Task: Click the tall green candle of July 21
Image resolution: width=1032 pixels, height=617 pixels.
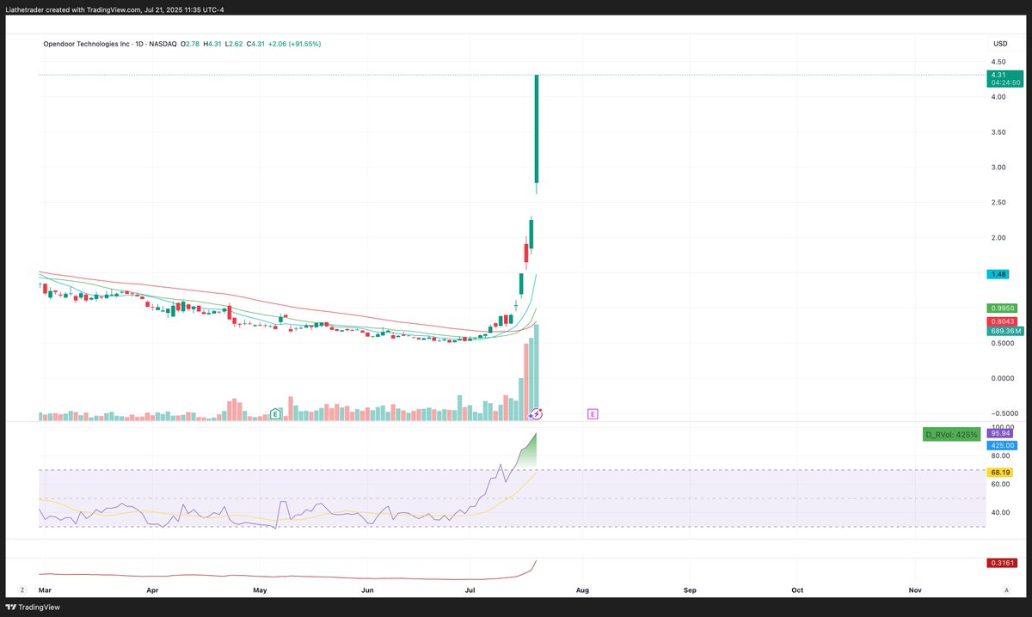Action: click(537, 129)
